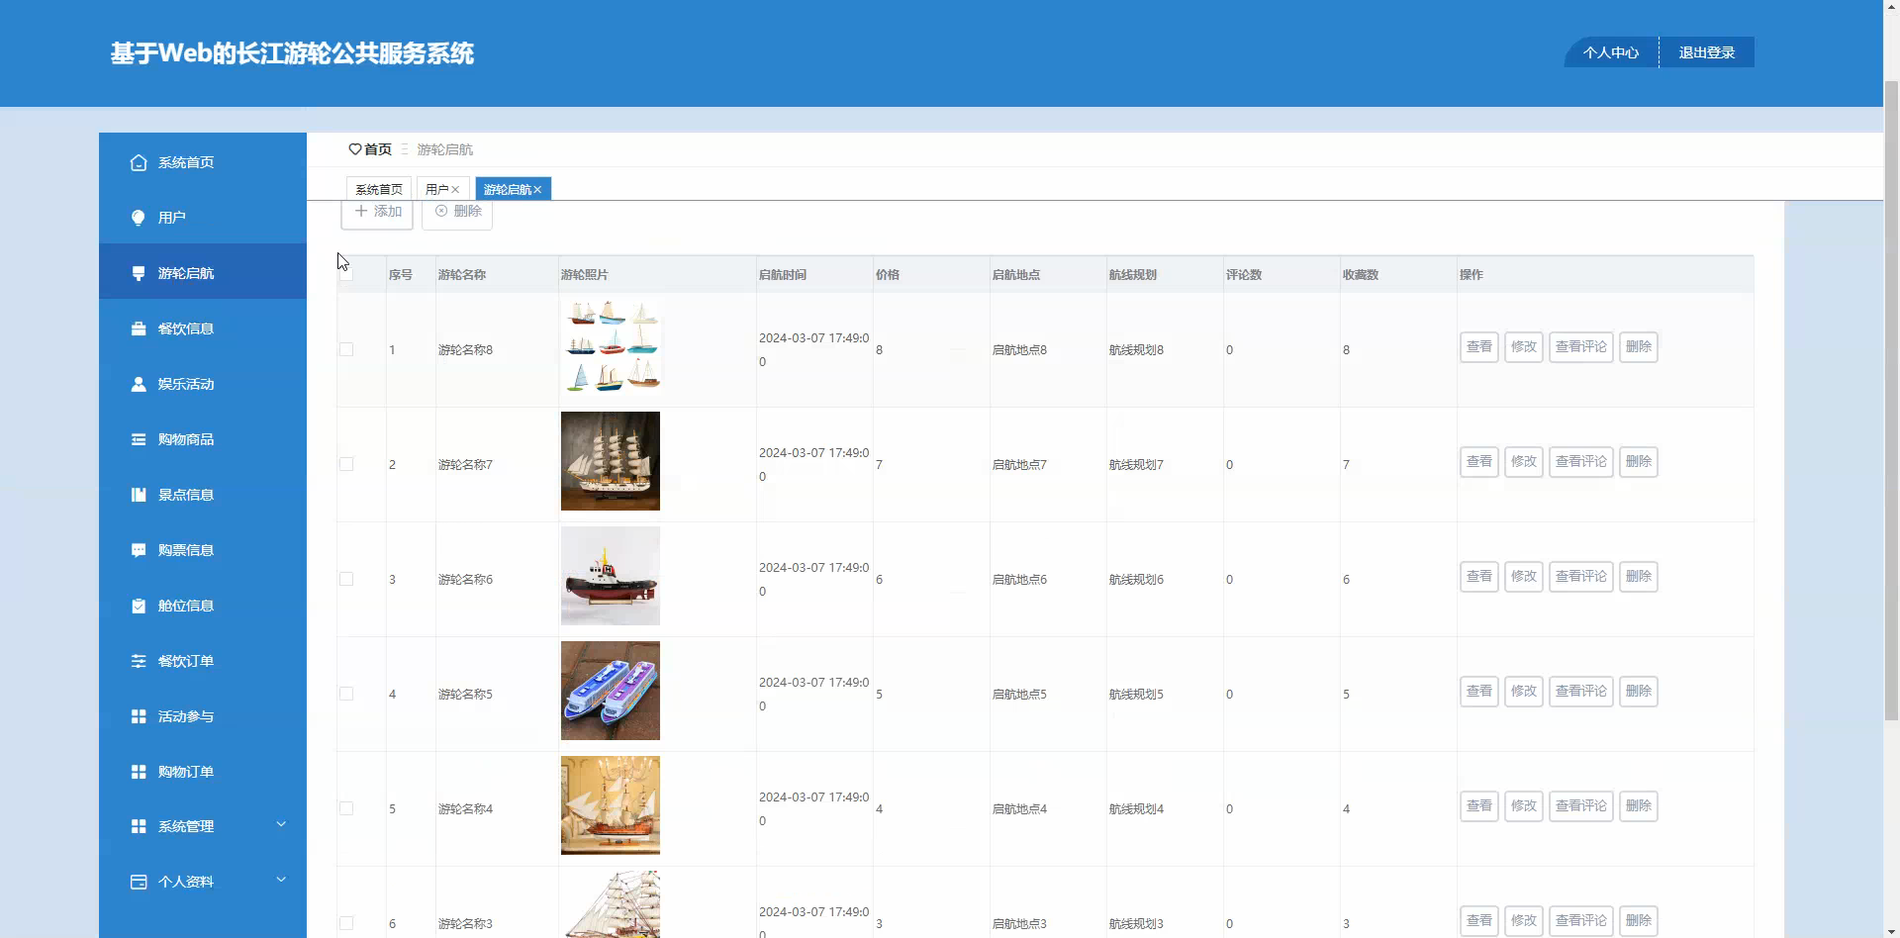Open the tugboat photo for 游轮名称6
The image size is (1900, 938).
611,576
